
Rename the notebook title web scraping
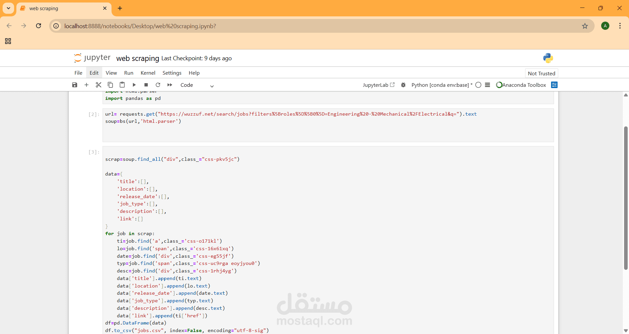[x=138, y=58]
